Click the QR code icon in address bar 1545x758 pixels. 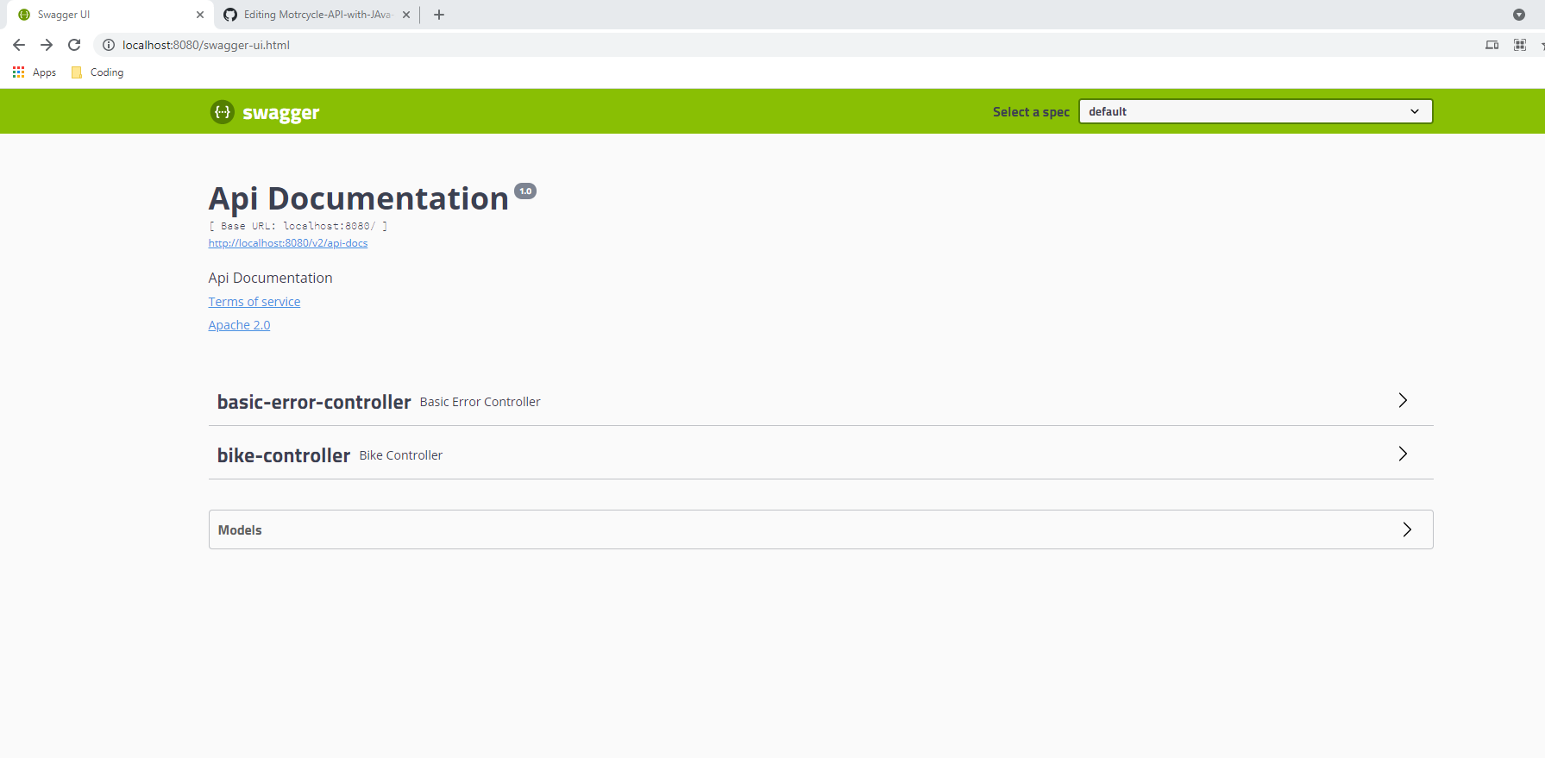click(x=1520, y=45)
